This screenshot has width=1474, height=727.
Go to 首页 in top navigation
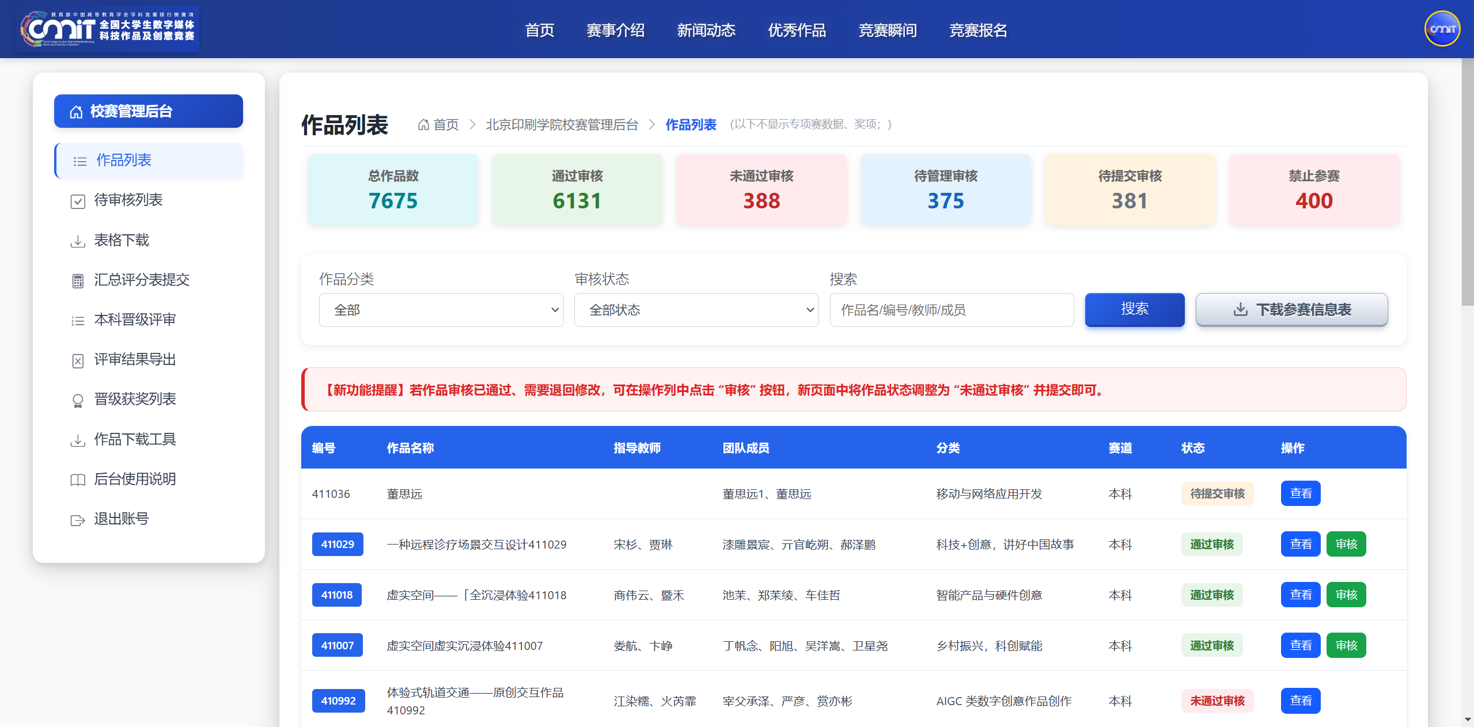[540, 30]
